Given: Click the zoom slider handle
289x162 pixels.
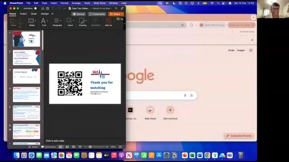Looking at the screenshot, I should (x=90, y=147).
